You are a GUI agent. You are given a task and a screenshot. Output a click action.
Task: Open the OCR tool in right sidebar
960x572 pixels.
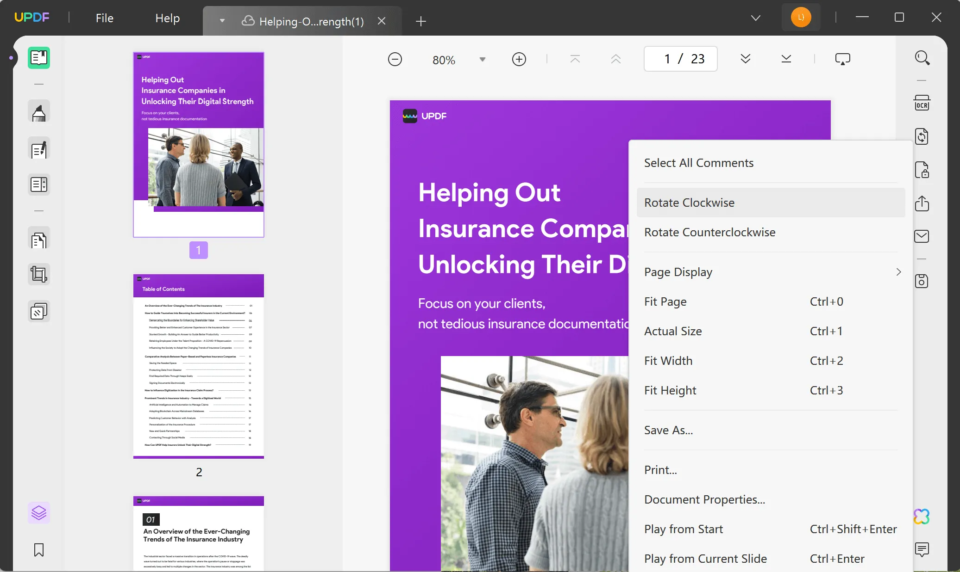(x=922, y=103)
